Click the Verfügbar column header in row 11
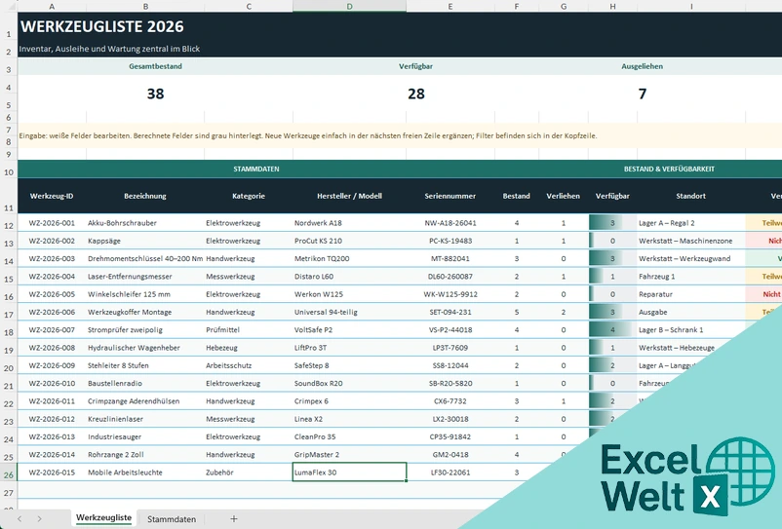This screenshot has width=782, height=529. [x=612, y=196]
